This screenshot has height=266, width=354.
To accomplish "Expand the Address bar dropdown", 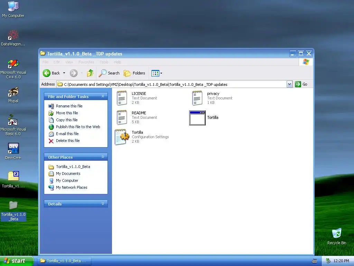I will point(289,85).
